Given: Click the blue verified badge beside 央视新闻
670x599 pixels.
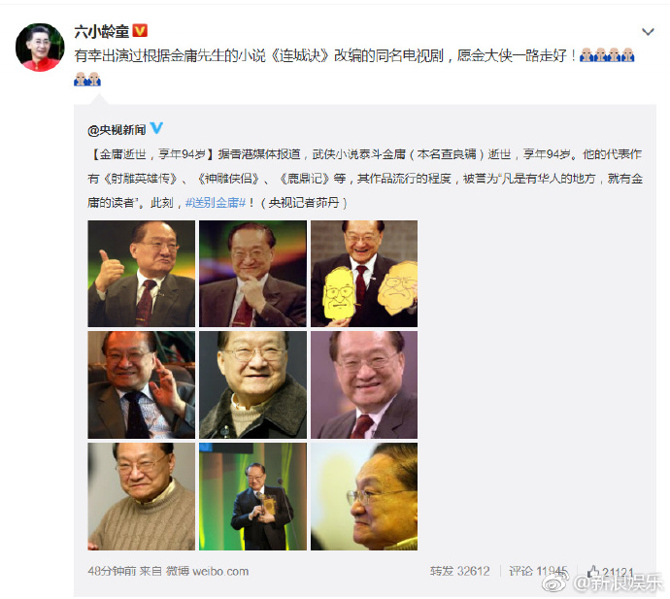Looking at the screenshot, I should click(156, 128).
